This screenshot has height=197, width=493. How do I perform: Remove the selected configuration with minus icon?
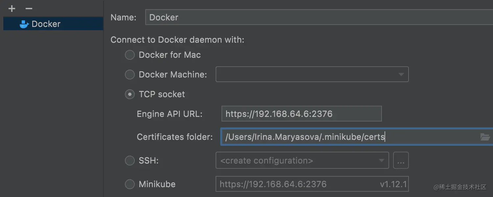click(29, 9)
